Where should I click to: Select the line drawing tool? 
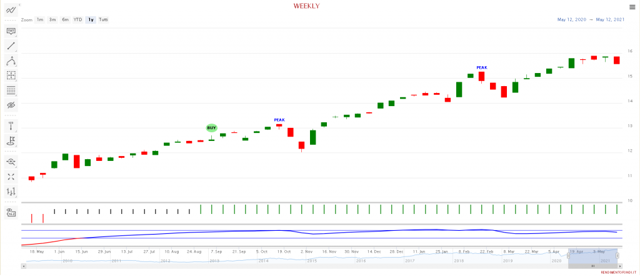11,46
